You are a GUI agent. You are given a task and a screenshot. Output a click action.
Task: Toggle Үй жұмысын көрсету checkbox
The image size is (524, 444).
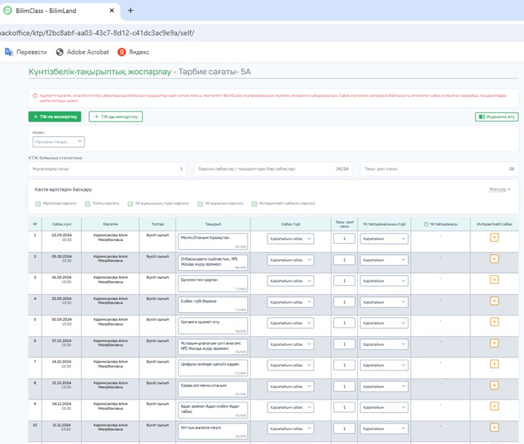[x=200, y=204]
